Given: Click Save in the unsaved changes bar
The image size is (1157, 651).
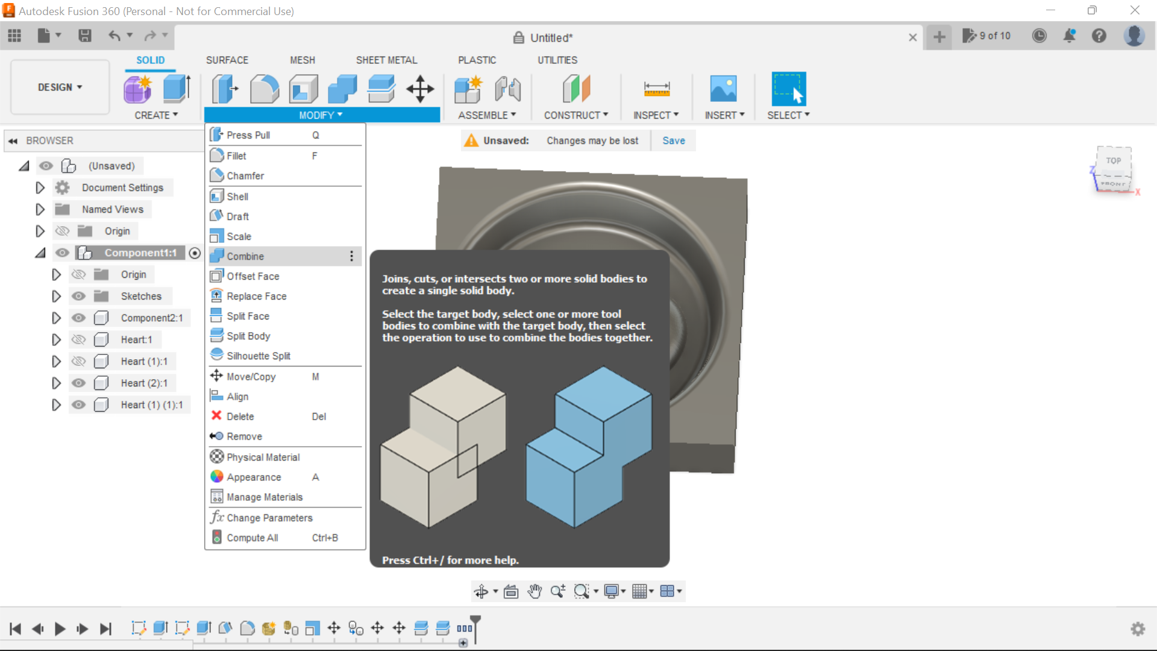Looking at the screenshot, I should pos(673,140).
